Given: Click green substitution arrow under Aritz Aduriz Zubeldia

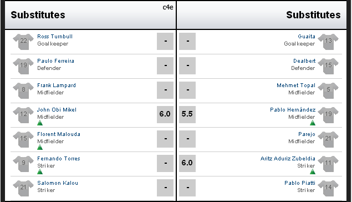Looking at the screenshot, I should (x=313, y=171).
